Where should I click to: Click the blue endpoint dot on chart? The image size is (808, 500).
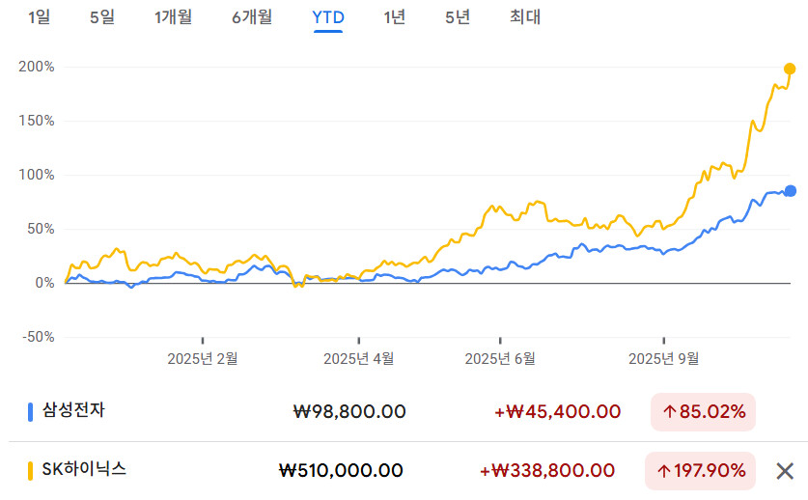click(790, 191)
